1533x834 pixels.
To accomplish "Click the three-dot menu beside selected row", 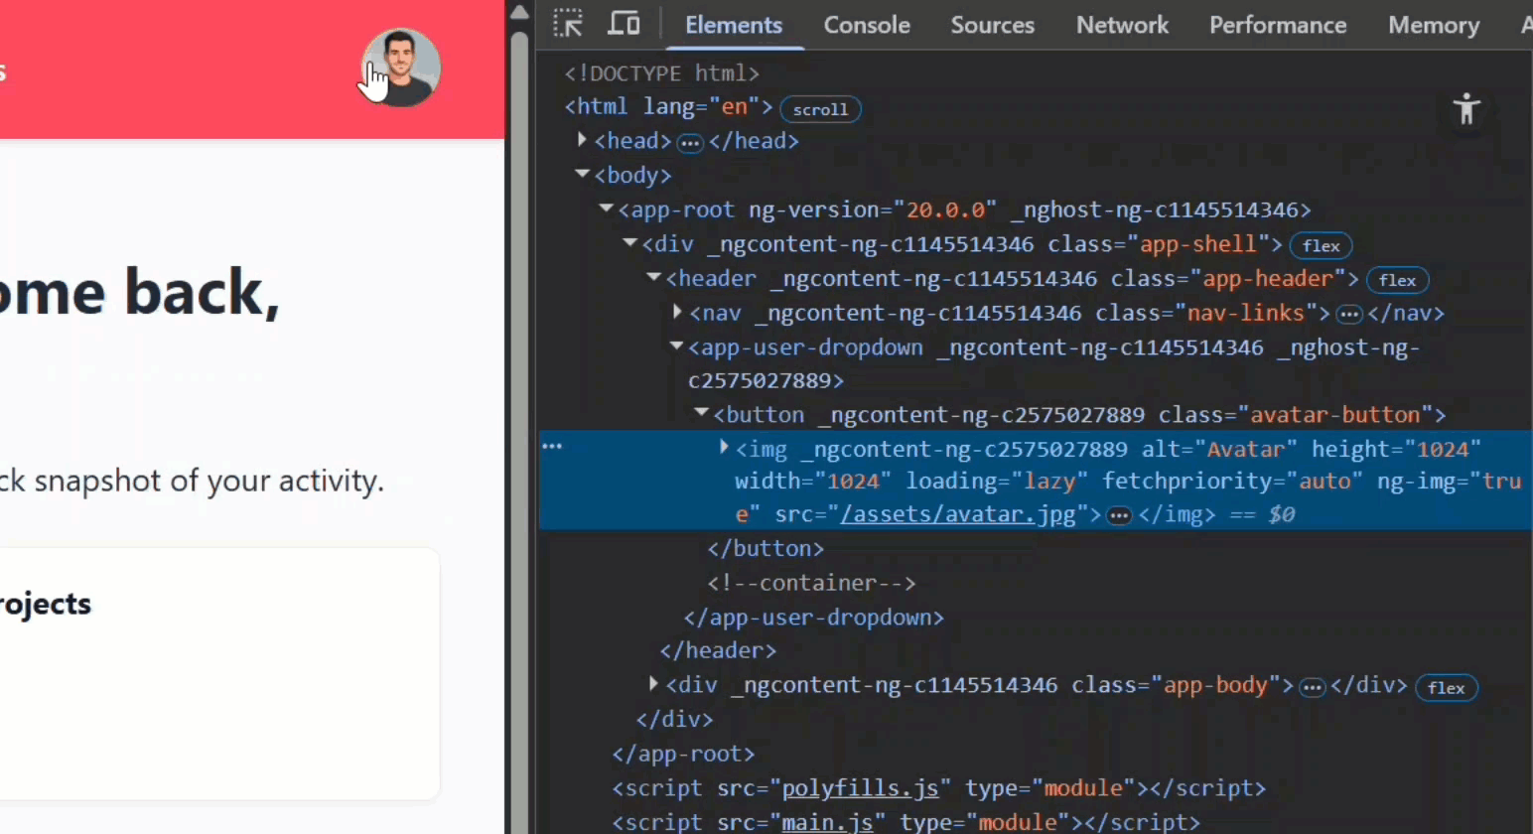I will pyautogui.click(x=552, y=447).
